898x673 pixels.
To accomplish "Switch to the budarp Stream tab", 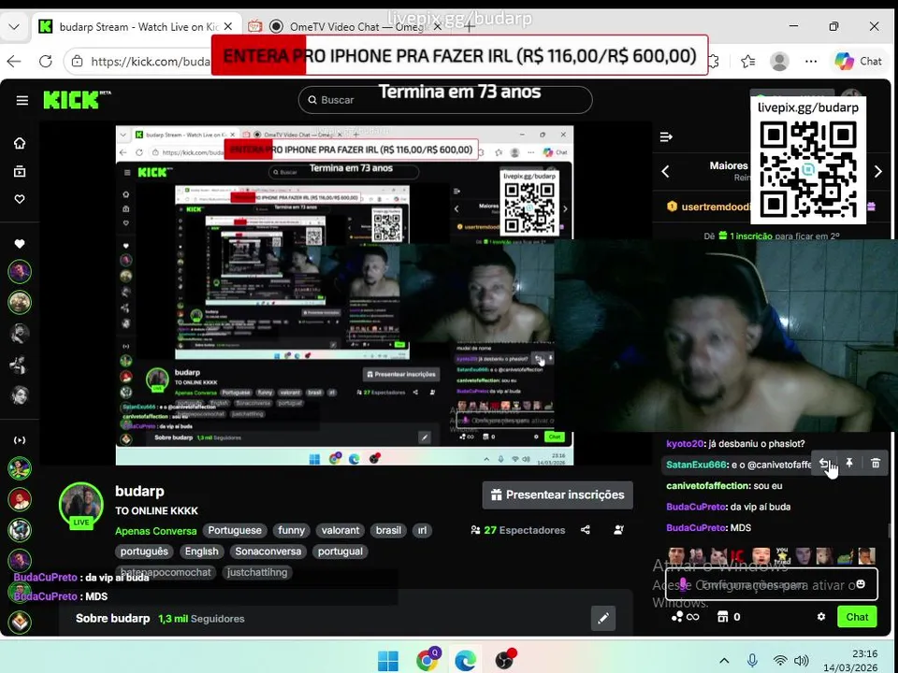I will pyautogui.click(x=135, y=27).
